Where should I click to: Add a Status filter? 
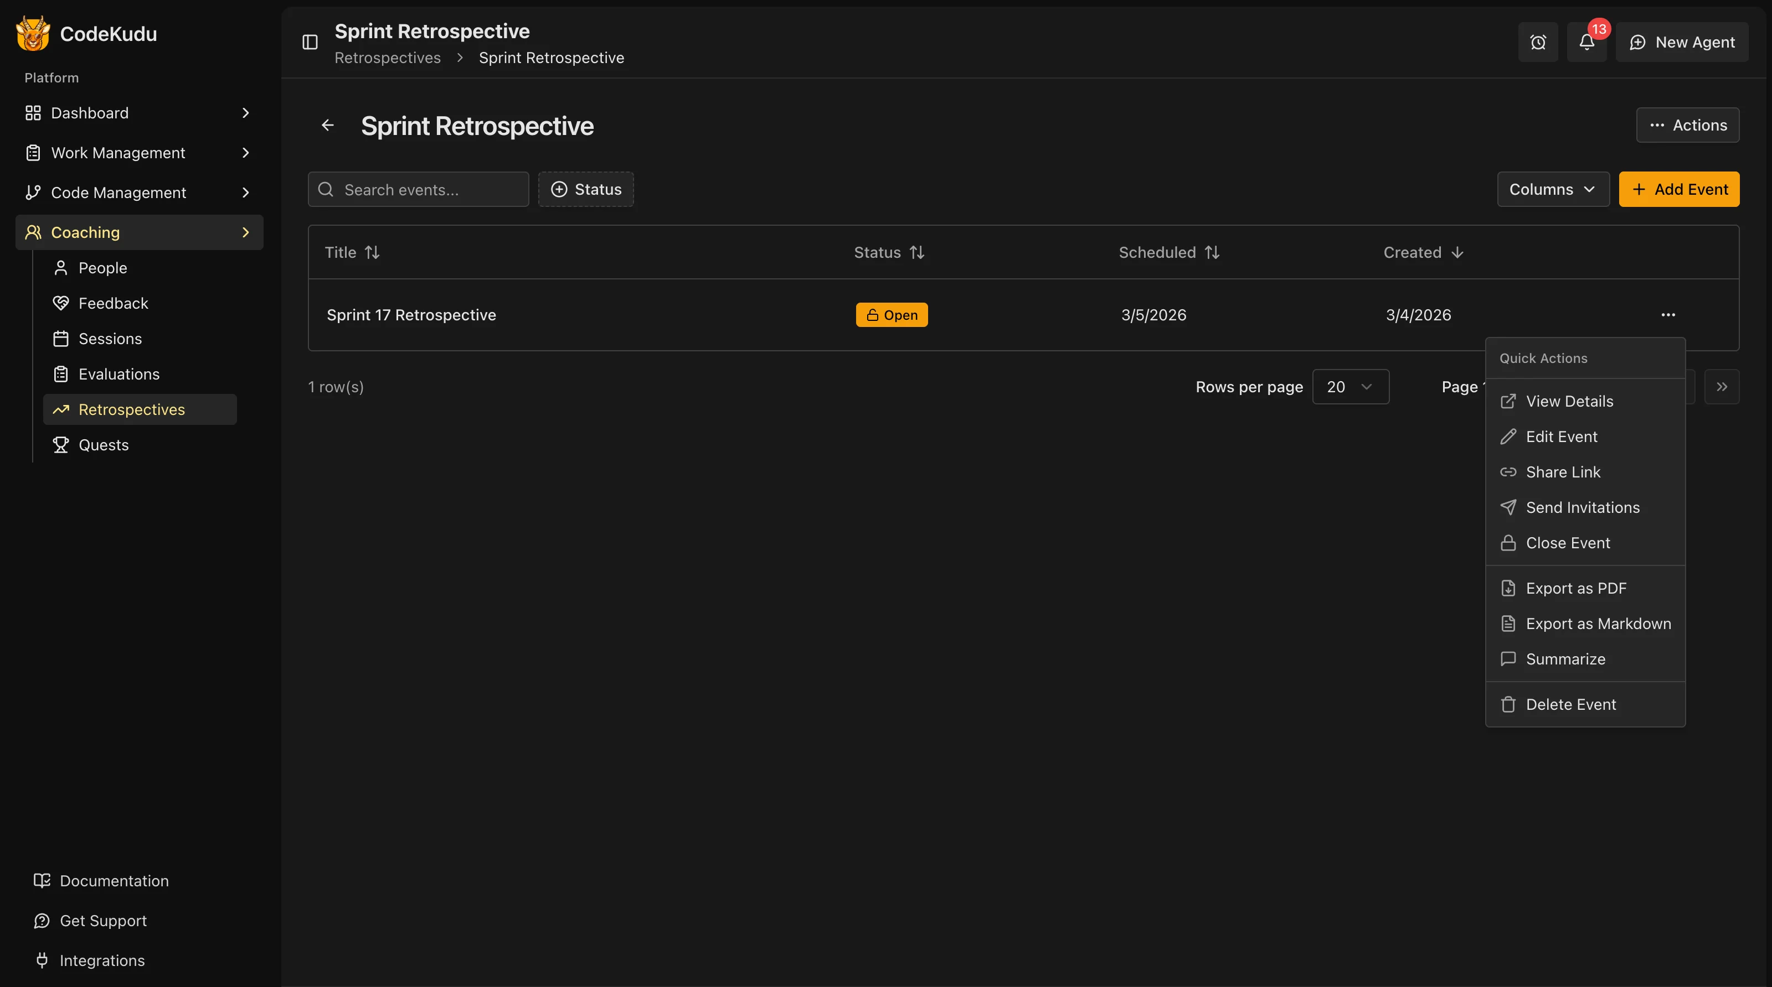coord(585,189)
